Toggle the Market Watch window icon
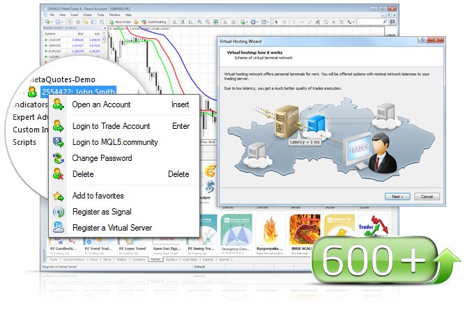 (x=70, y=22)
